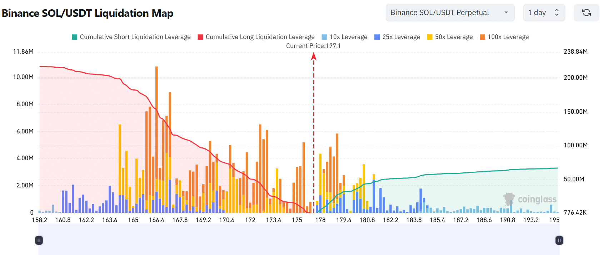Click the 776.42K right axis value
The height and width of the screenshot is (255, 603).
[x=575, y=212]
